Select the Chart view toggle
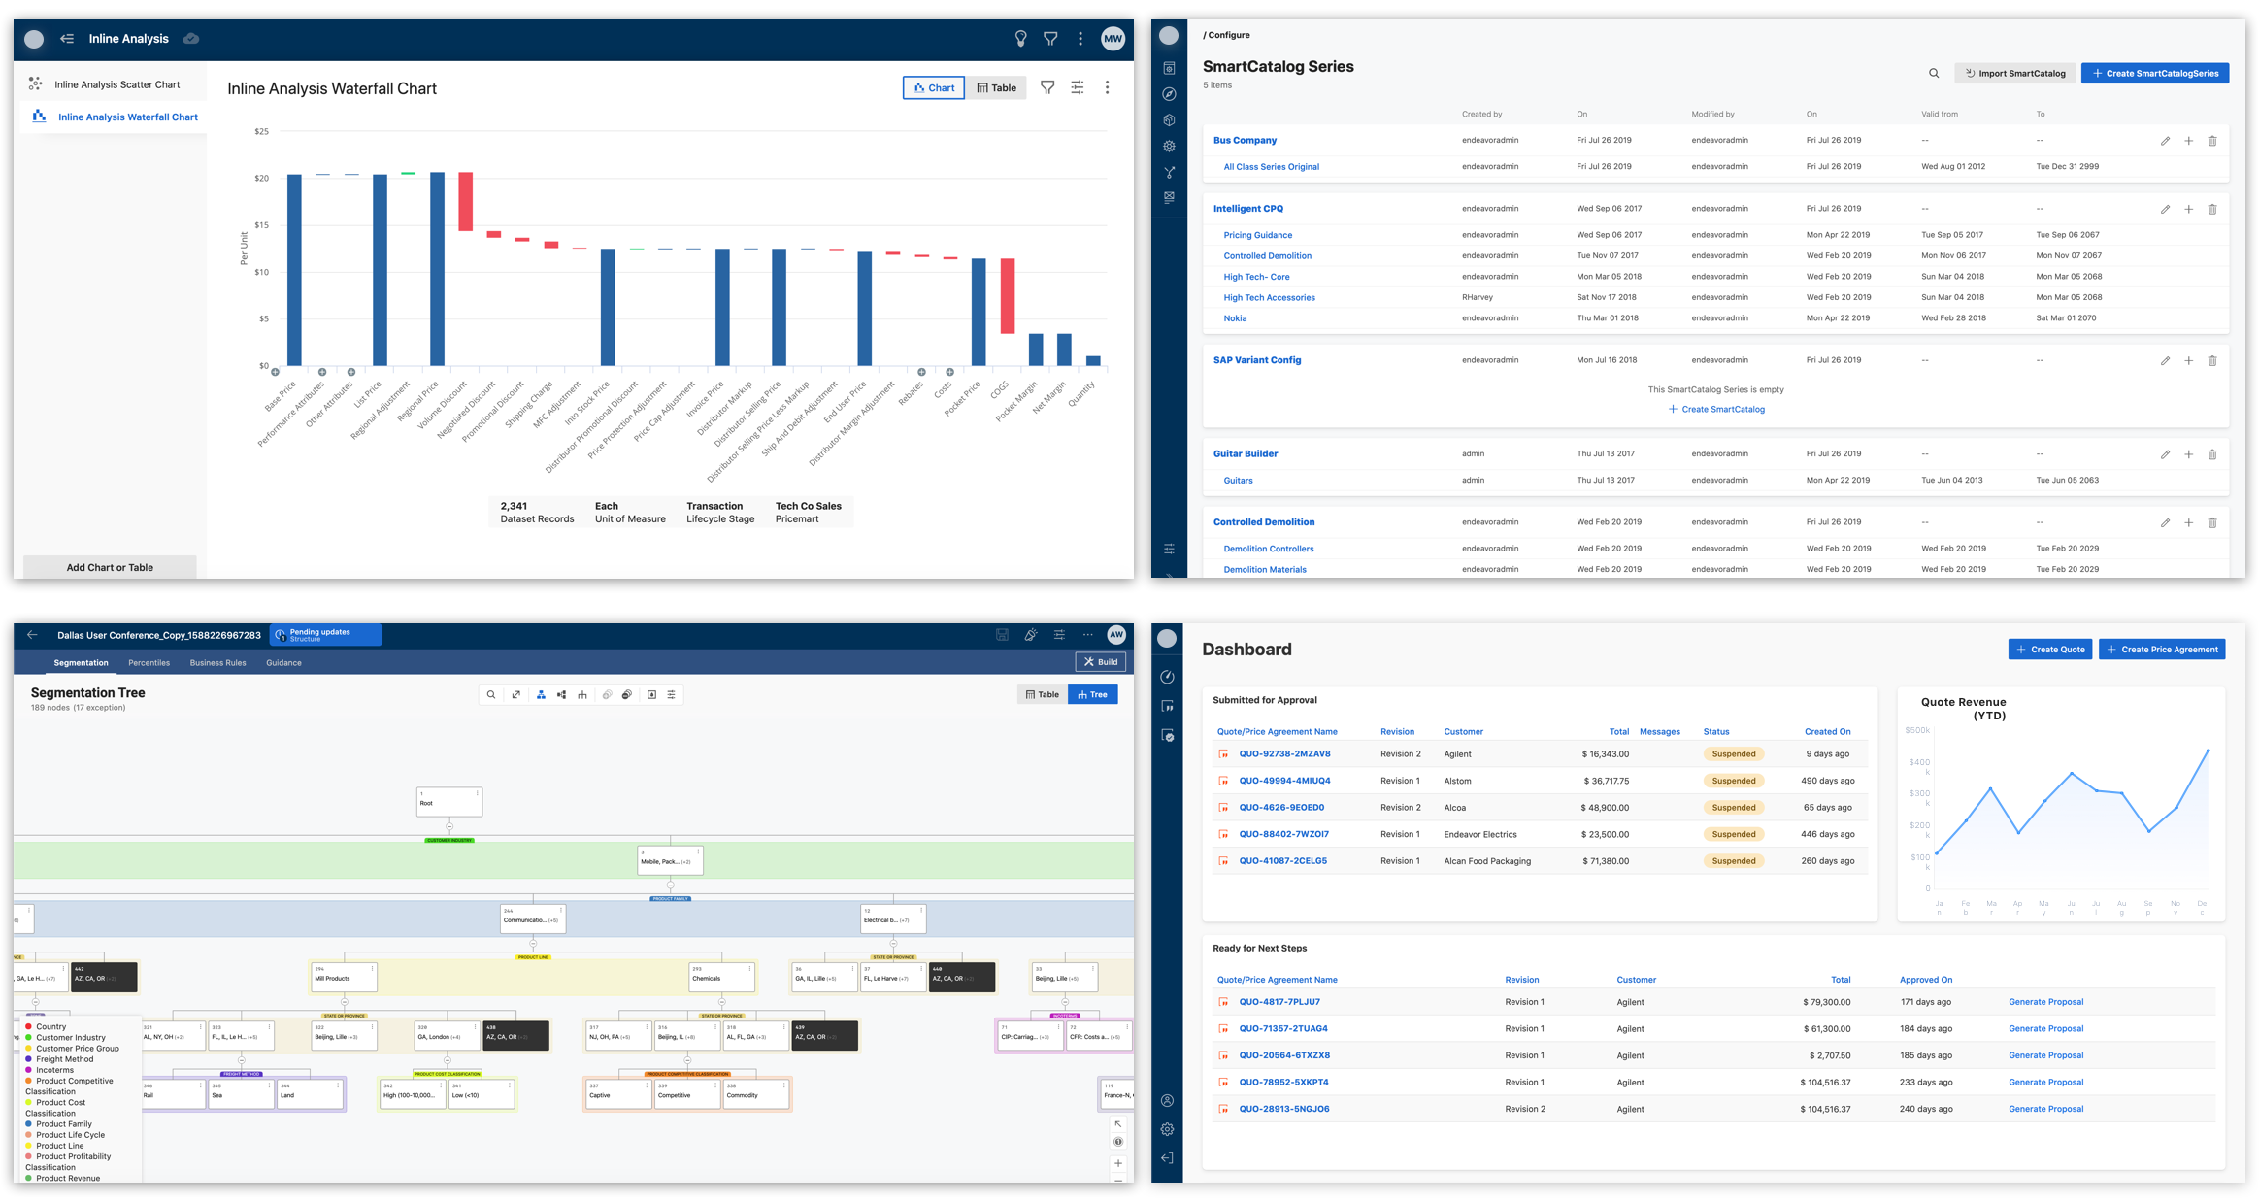Viewport: 2259px width, 1202px height. pos(934,88)
